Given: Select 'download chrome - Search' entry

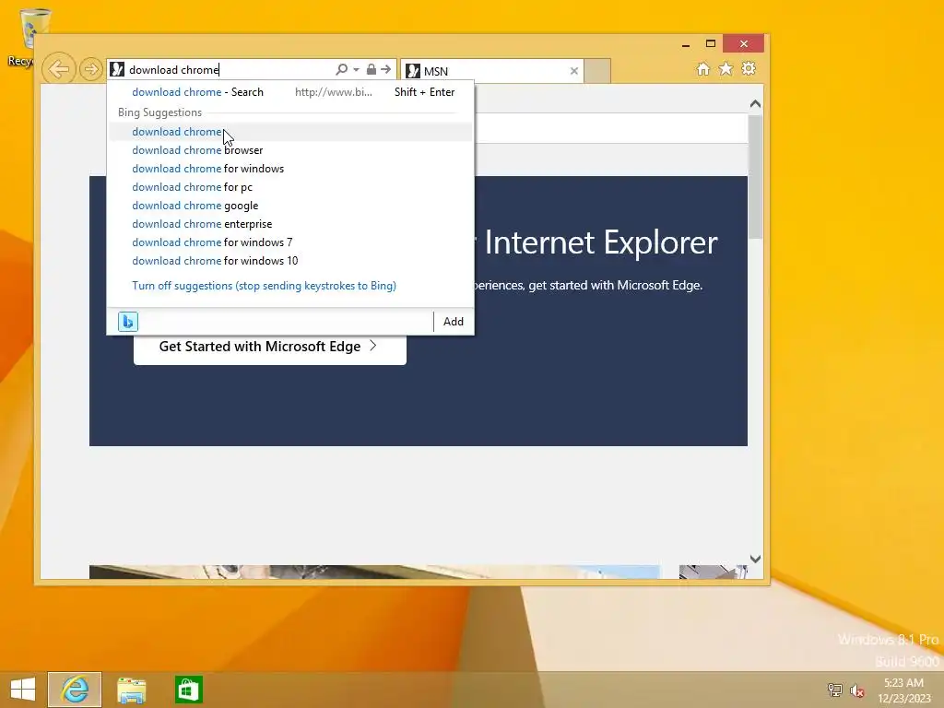Looking at the screenshot, I should tap(290, 92).
